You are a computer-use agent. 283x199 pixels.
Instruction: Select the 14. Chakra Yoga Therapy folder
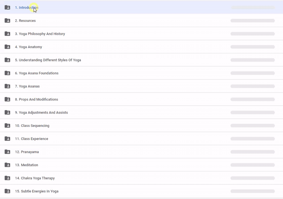pyautogui.click(x=35, y=178)
